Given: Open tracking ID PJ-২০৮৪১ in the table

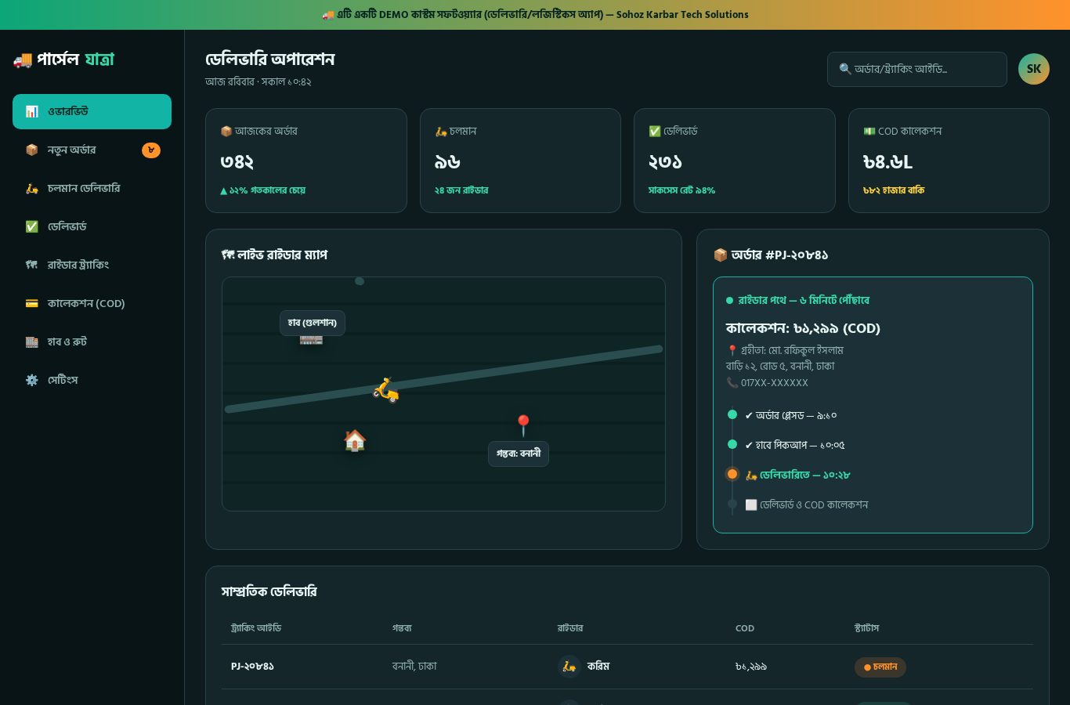Looking at the screenshot, I should pyautogui.click(x=252, y=667).
